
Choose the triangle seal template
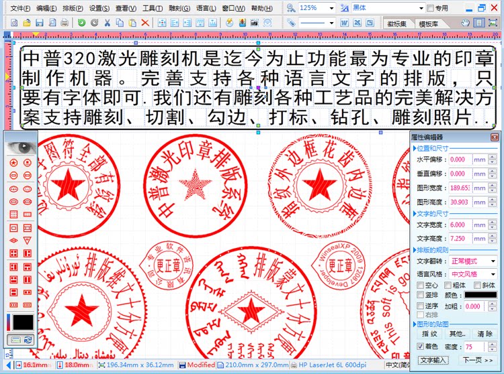pyautogui.click(x=28, y=241)
